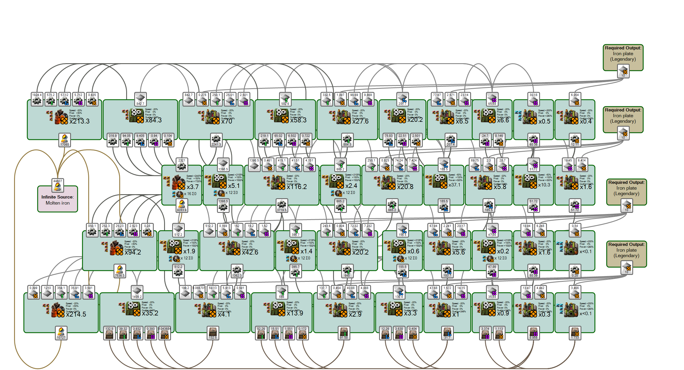Click the x94.2 foundry recipe node

[x=120, y=250]
